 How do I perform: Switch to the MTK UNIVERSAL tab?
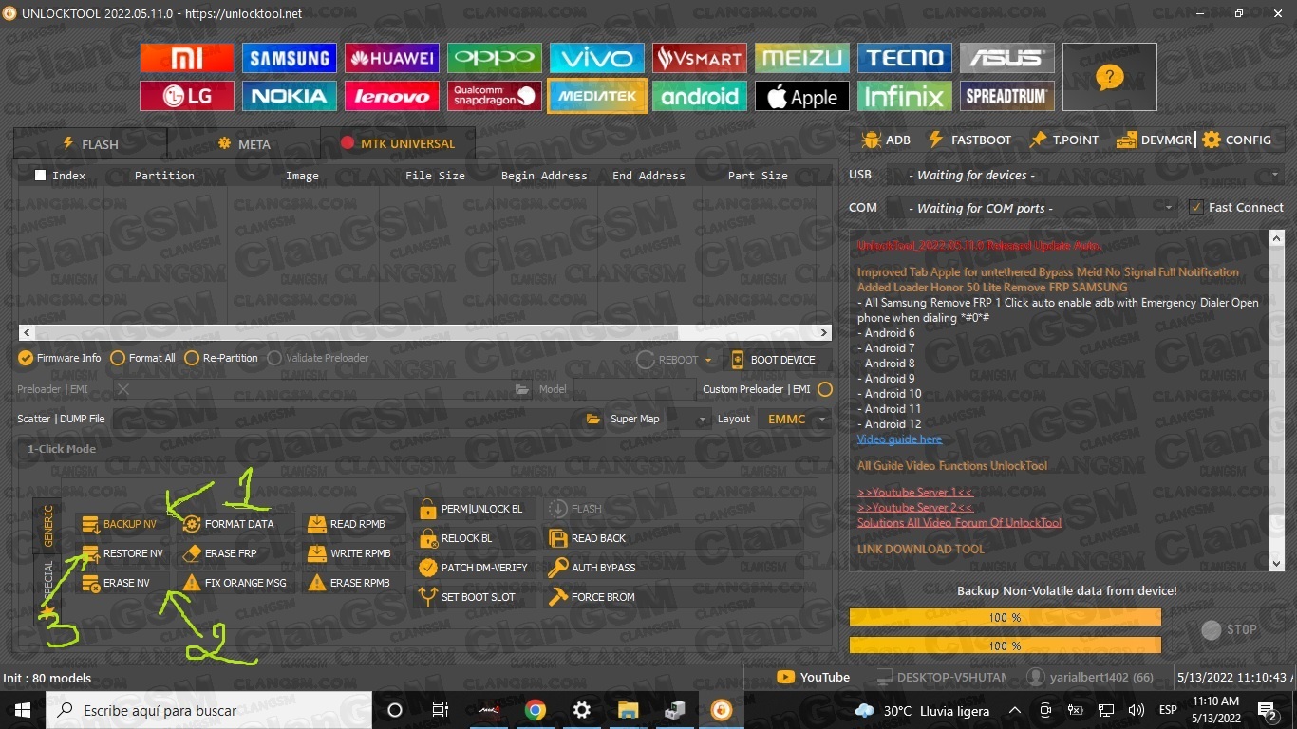(x=398, y=144)
